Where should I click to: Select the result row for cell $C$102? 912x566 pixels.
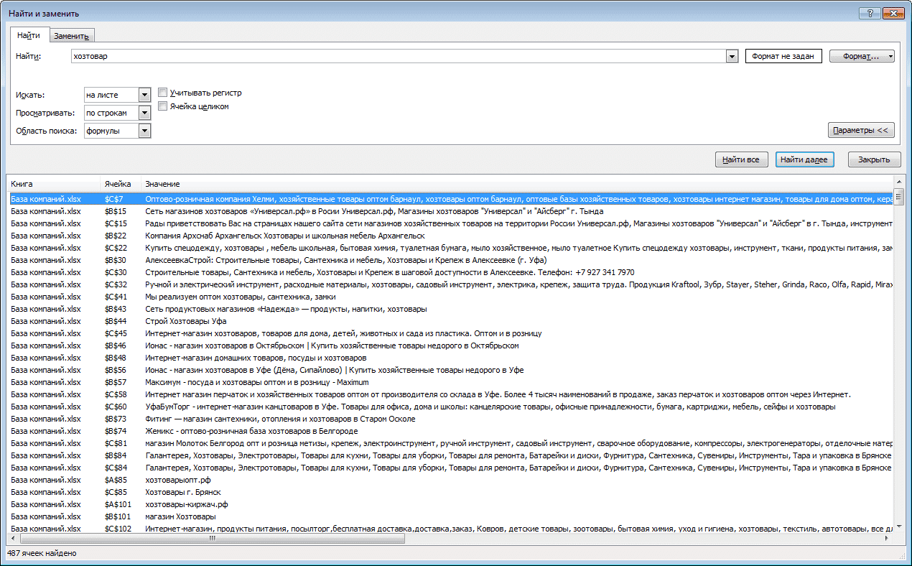tap(450, 529)
